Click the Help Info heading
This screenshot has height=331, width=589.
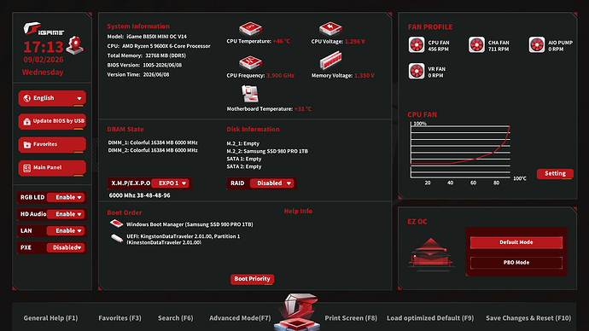tap(298, 212)
